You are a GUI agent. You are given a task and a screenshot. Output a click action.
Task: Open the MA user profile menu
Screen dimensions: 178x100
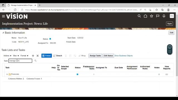click(x=172, y=16)
